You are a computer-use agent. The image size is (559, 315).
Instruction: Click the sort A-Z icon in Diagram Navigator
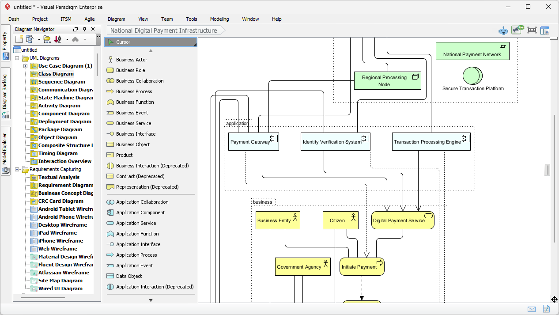[x=58, y=39]
